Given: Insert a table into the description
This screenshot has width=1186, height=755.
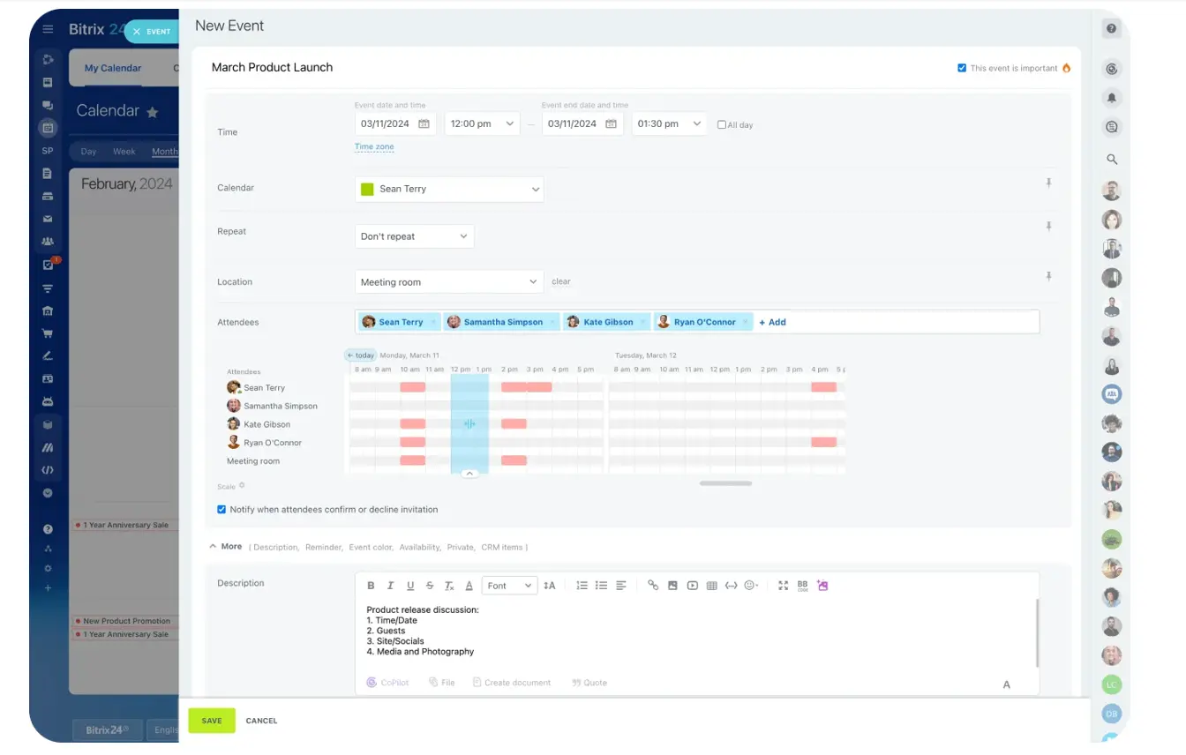Looking at the screenshot, I should point(711,586).
